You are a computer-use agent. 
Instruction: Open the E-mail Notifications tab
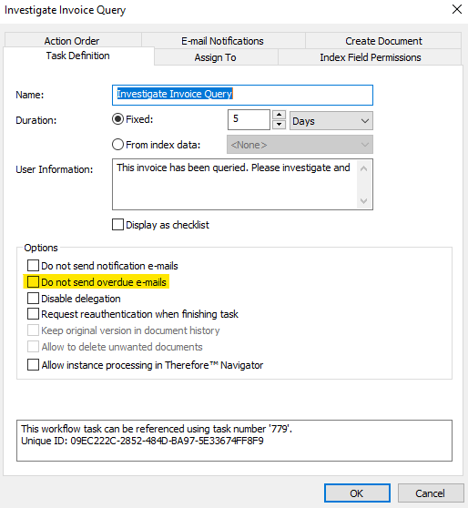(223, 41)
